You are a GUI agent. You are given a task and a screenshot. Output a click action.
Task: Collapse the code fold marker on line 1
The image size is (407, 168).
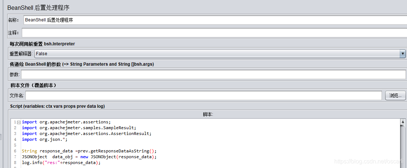pyautogui.click(x=19, y=122)
